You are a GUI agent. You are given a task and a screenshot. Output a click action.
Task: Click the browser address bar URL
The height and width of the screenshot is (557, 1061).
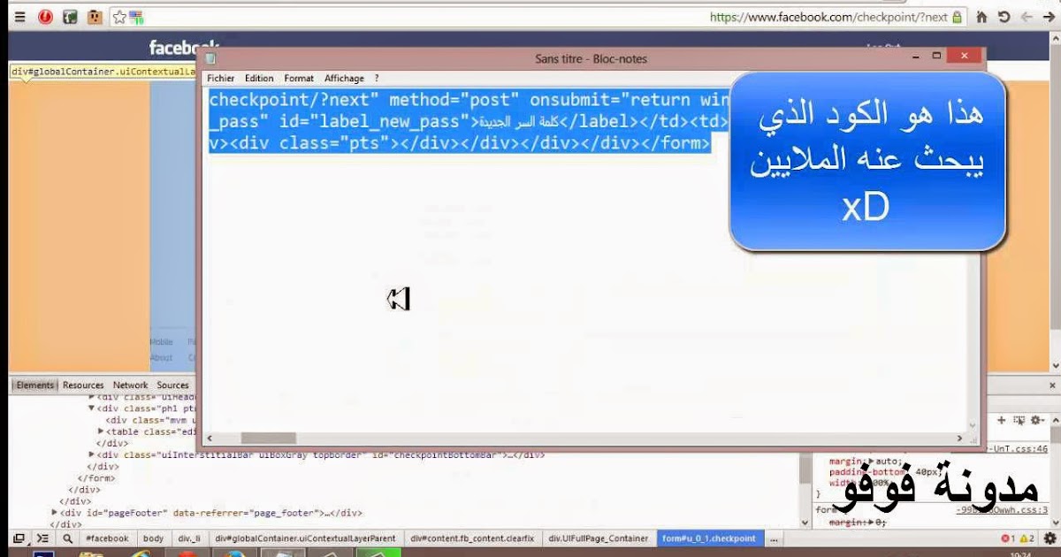[828, 17]
